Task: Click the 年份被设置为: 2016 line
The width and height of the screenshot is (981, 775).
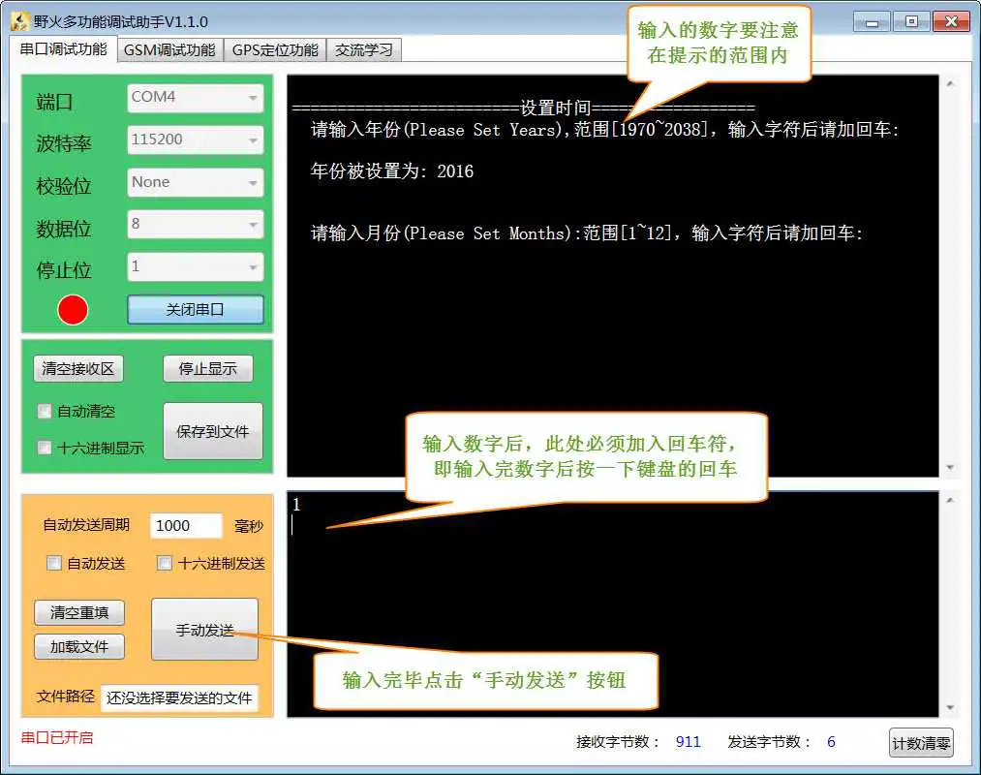Action: [391, 171]
